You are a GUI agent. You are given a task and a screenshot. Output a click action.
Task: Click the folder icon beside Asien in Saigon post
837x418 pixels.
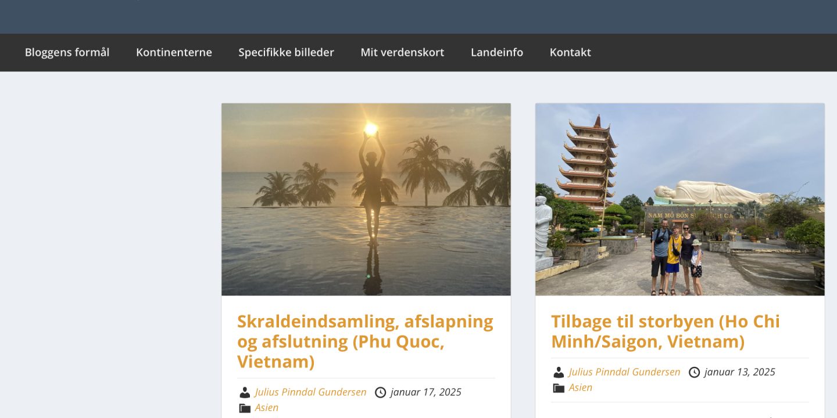coord(559,388)
